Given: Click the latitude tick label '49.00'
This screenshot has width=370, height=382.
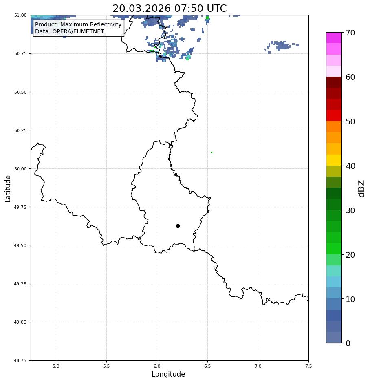Looking at the screenshot, I should (20, 322).
